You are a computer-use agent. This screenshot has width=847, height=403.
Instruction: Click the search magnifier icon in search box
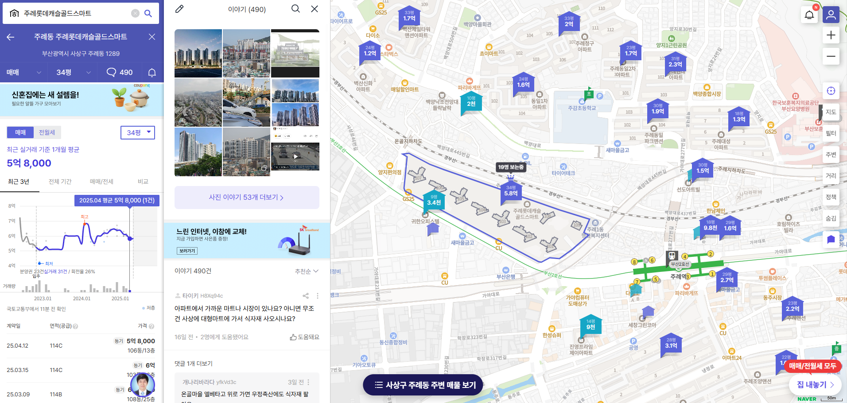[x=148, y=13]
